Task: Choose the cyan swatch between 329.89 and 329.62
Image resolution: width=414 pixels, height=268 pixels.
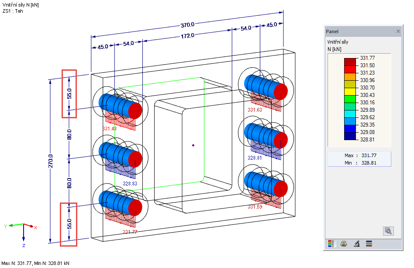Action: 350,113
